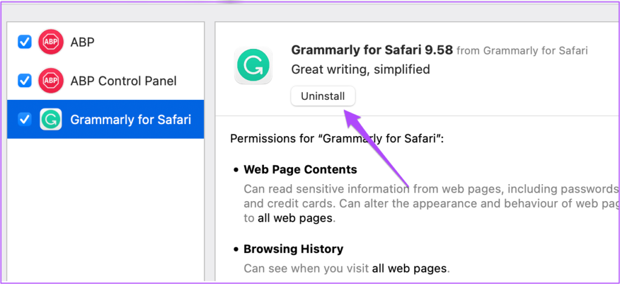The image size is (620, 284).
Task: Uncheck the ABP extension checkbox
Action: [x=25, y=42]
